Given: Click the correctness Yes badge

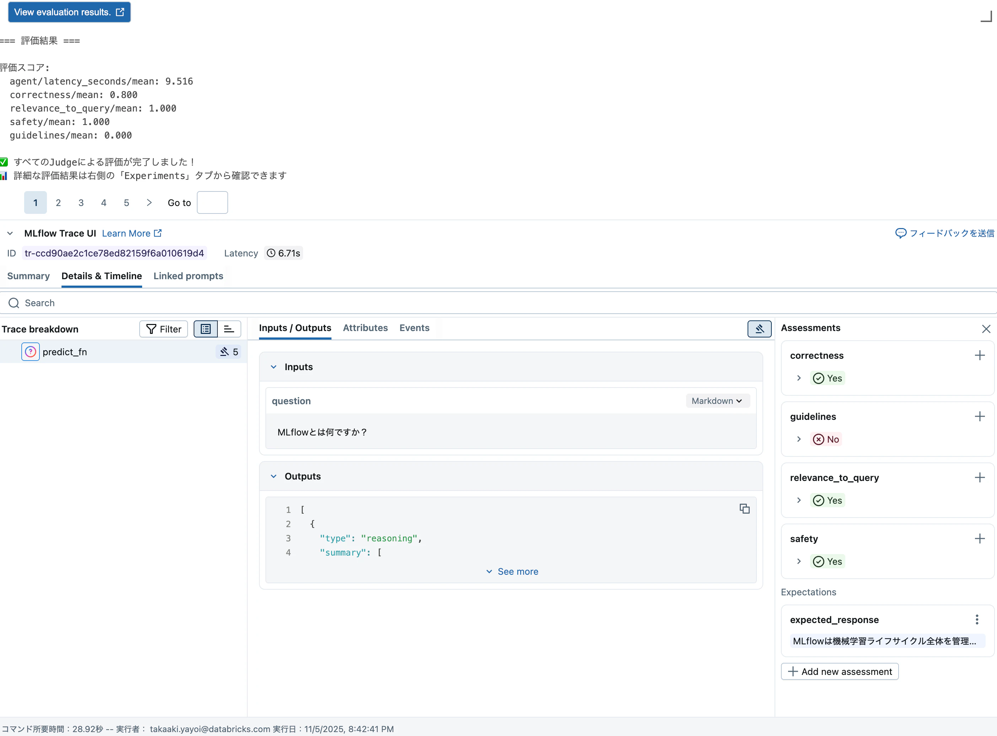Looking at the screenshot, I should coord(828,378).
